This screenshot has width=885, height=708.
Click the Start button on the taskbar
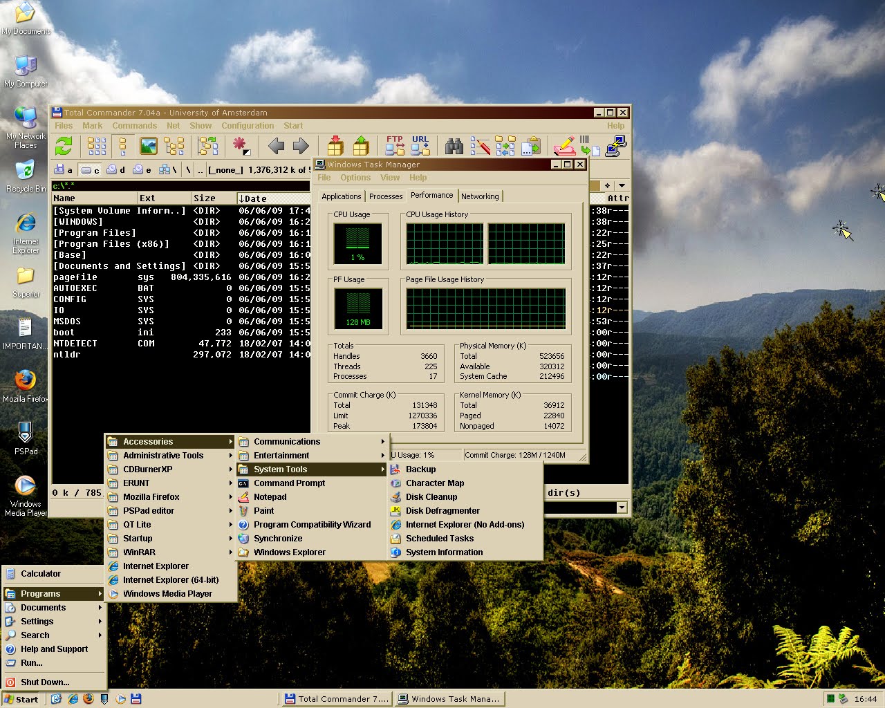point(21,699)
